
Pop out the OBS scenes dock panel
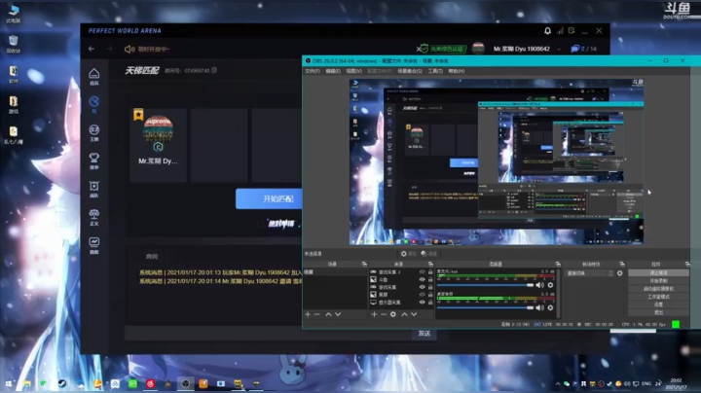[x=364, y=264]
